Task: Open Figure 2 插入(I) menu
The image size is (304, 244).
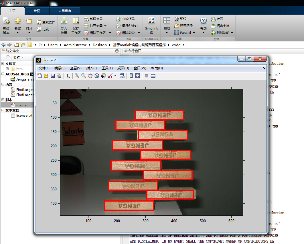Action: point(92,68)
